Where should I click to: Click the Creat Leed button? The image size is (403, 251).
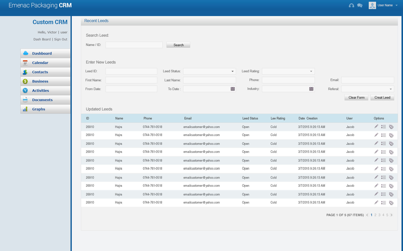[x=382, y=97]
